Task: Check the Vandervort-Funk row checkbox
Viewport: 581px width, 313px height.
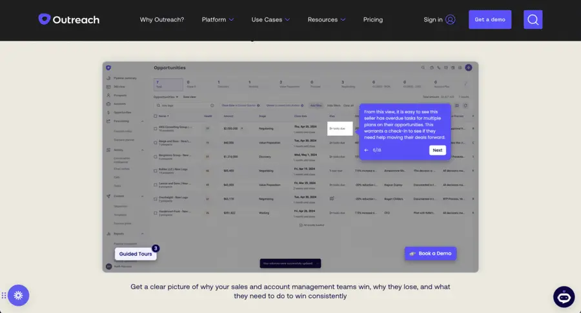Action: point(155,213)
